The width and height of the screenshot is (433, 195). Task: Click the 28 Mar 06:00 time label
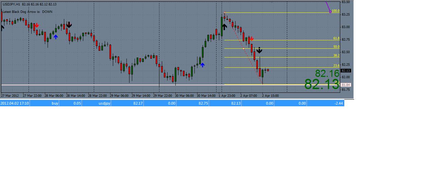tap(54, 96)
